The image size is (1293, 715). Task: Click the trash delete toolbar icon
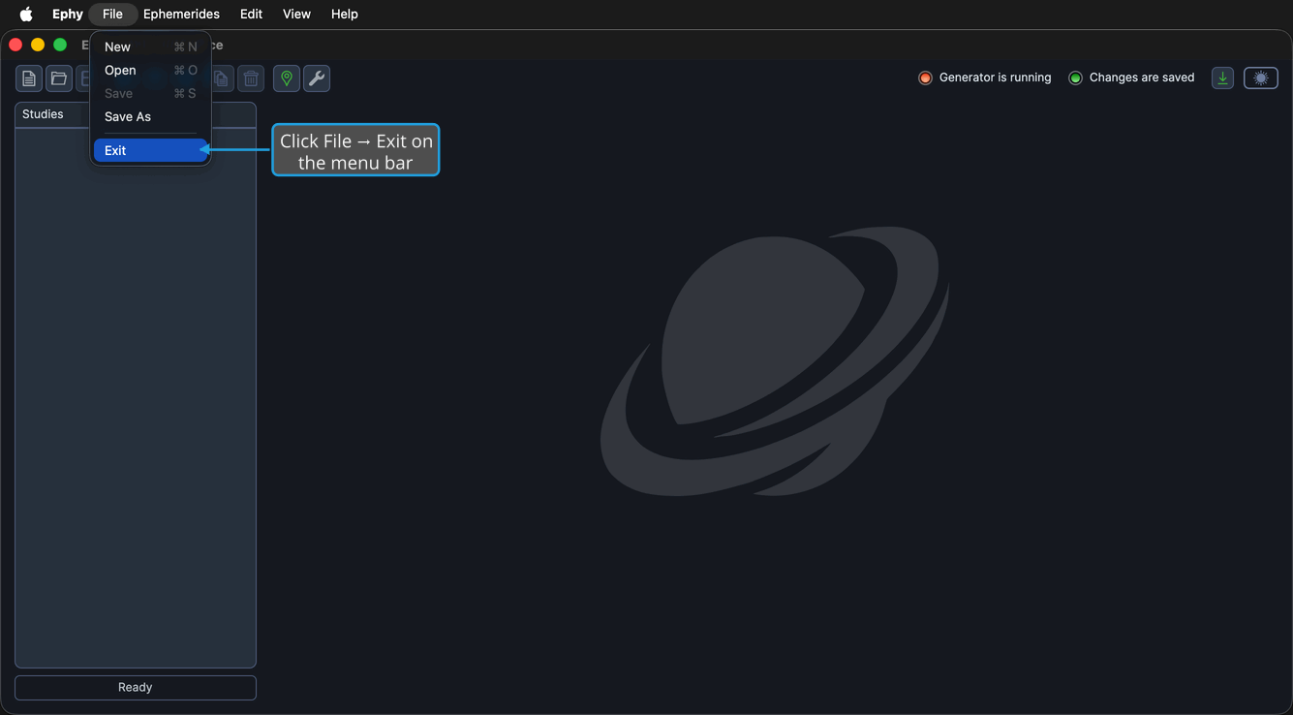(x=251, y=78)
